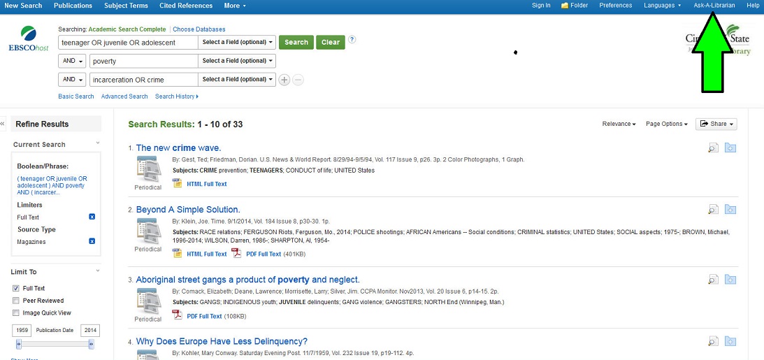Change AND operator before incarceration OR crime
Image resolution: width=764 pixels, height=360 pixels.
pos(72,80)
